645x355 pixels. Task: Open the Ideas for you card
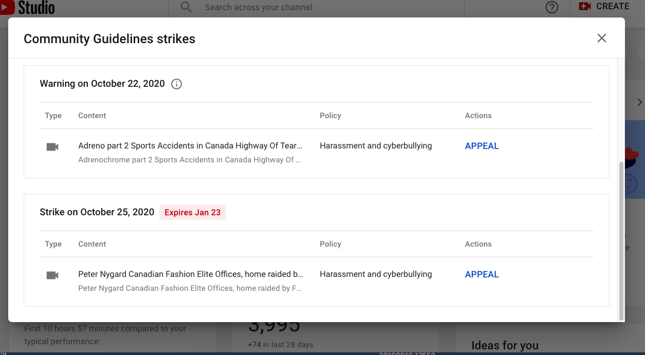pos(505,346)
